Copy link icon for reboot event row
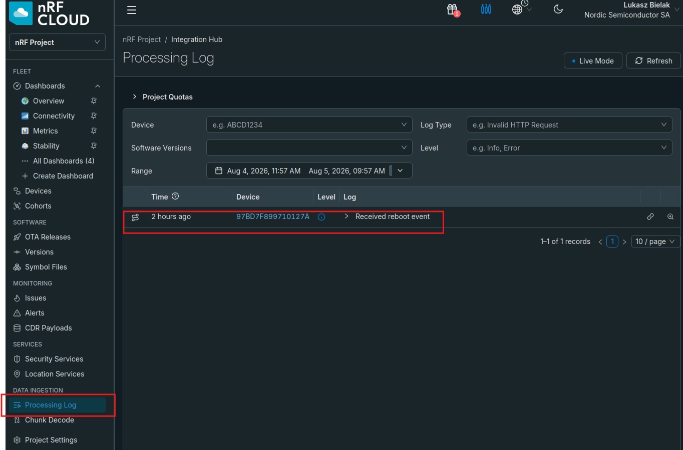The width and height of the screenshot is (683, 450). pos(650,216)
